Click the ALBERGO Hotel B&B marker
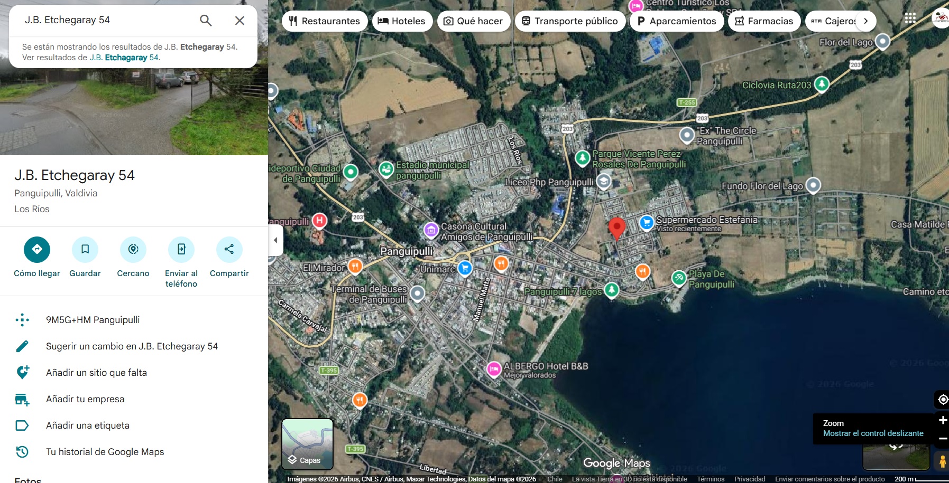Image resolution: width=949 pixels, height=483 pixels. [x=494, y=369]
